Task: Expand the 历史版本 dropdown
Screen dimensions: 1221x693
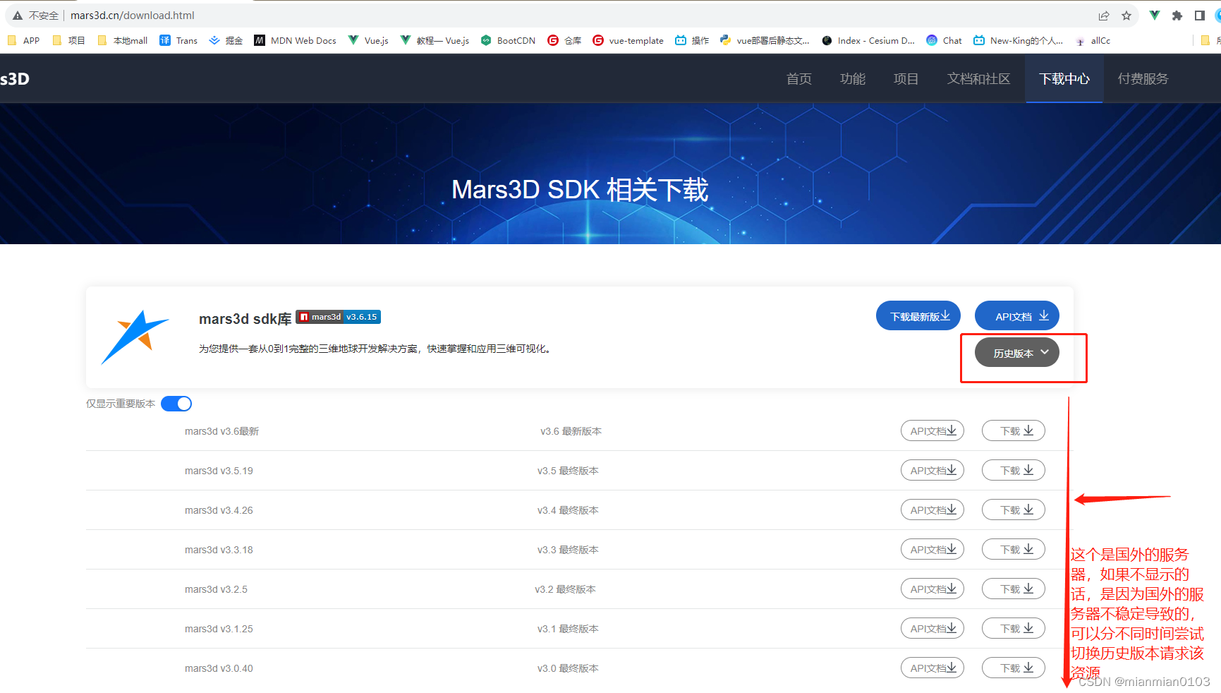Action: pyautogui.click(x=1017, y=353)
